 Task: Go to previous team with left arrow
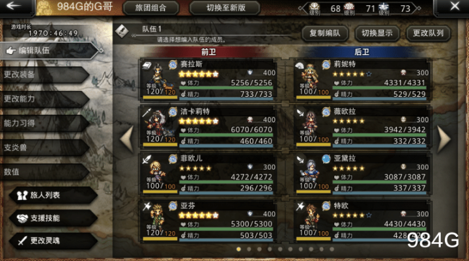127,139
